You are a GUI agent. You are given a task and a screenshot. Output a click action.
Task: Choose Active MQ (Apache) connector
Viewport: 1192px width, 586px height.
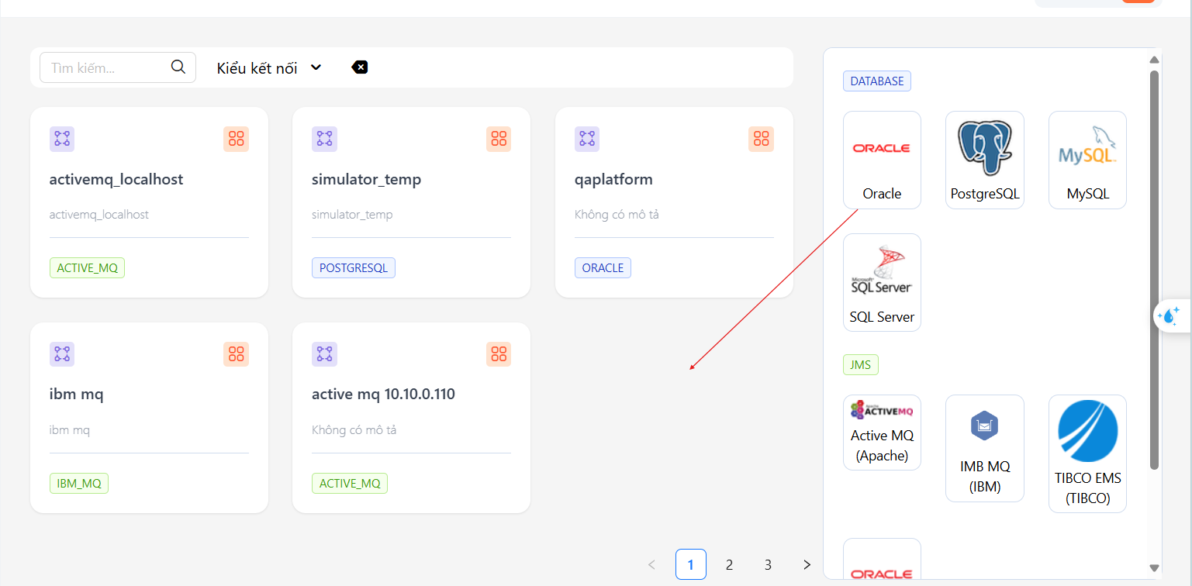point(882,433)
